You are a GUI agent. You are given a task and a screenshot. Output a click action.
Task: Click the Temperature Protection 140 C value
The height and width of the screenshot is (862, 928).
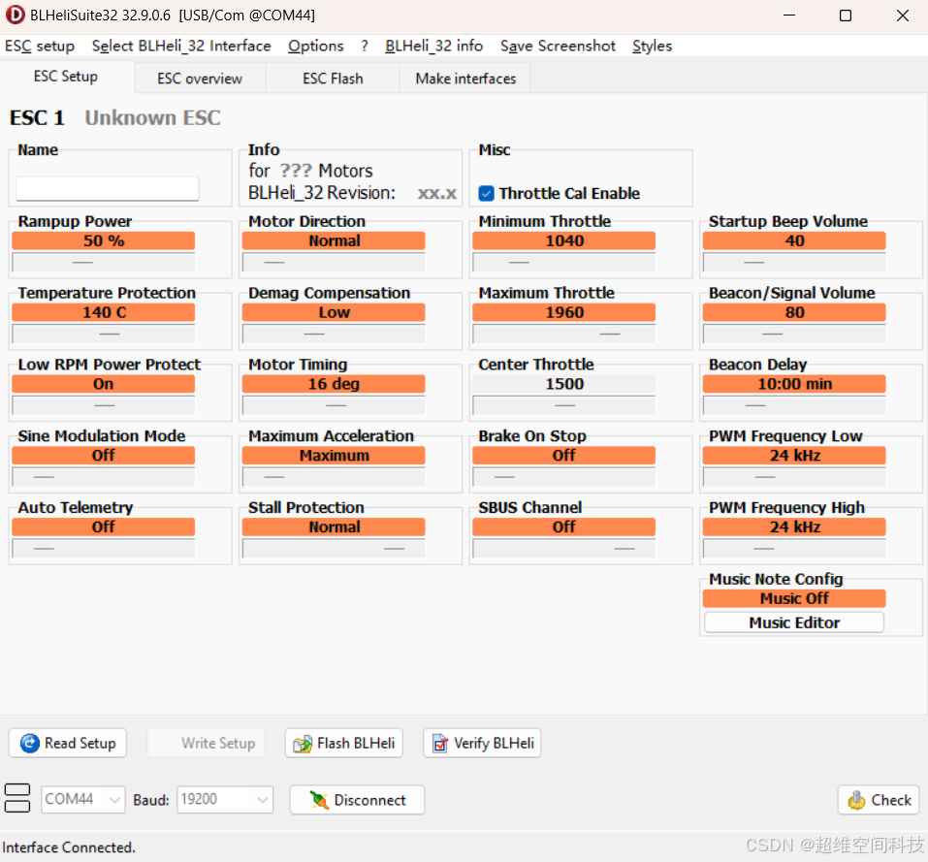[103, 312]
